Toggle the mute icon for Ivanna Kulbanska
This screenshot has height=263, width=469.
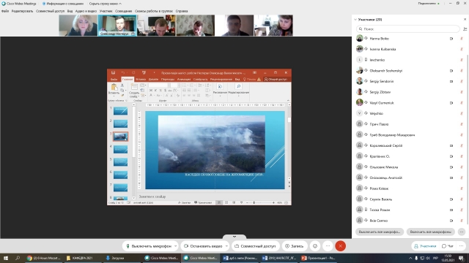click(x=462, y=49)
